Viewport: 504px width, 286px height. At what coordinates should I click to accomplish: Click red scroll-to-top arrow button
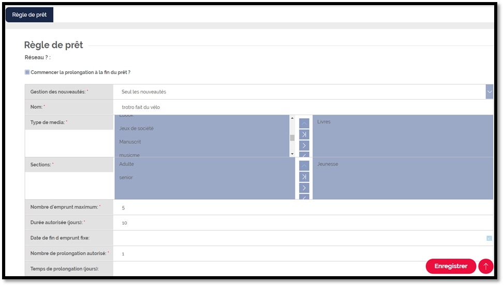click(486, 266)
